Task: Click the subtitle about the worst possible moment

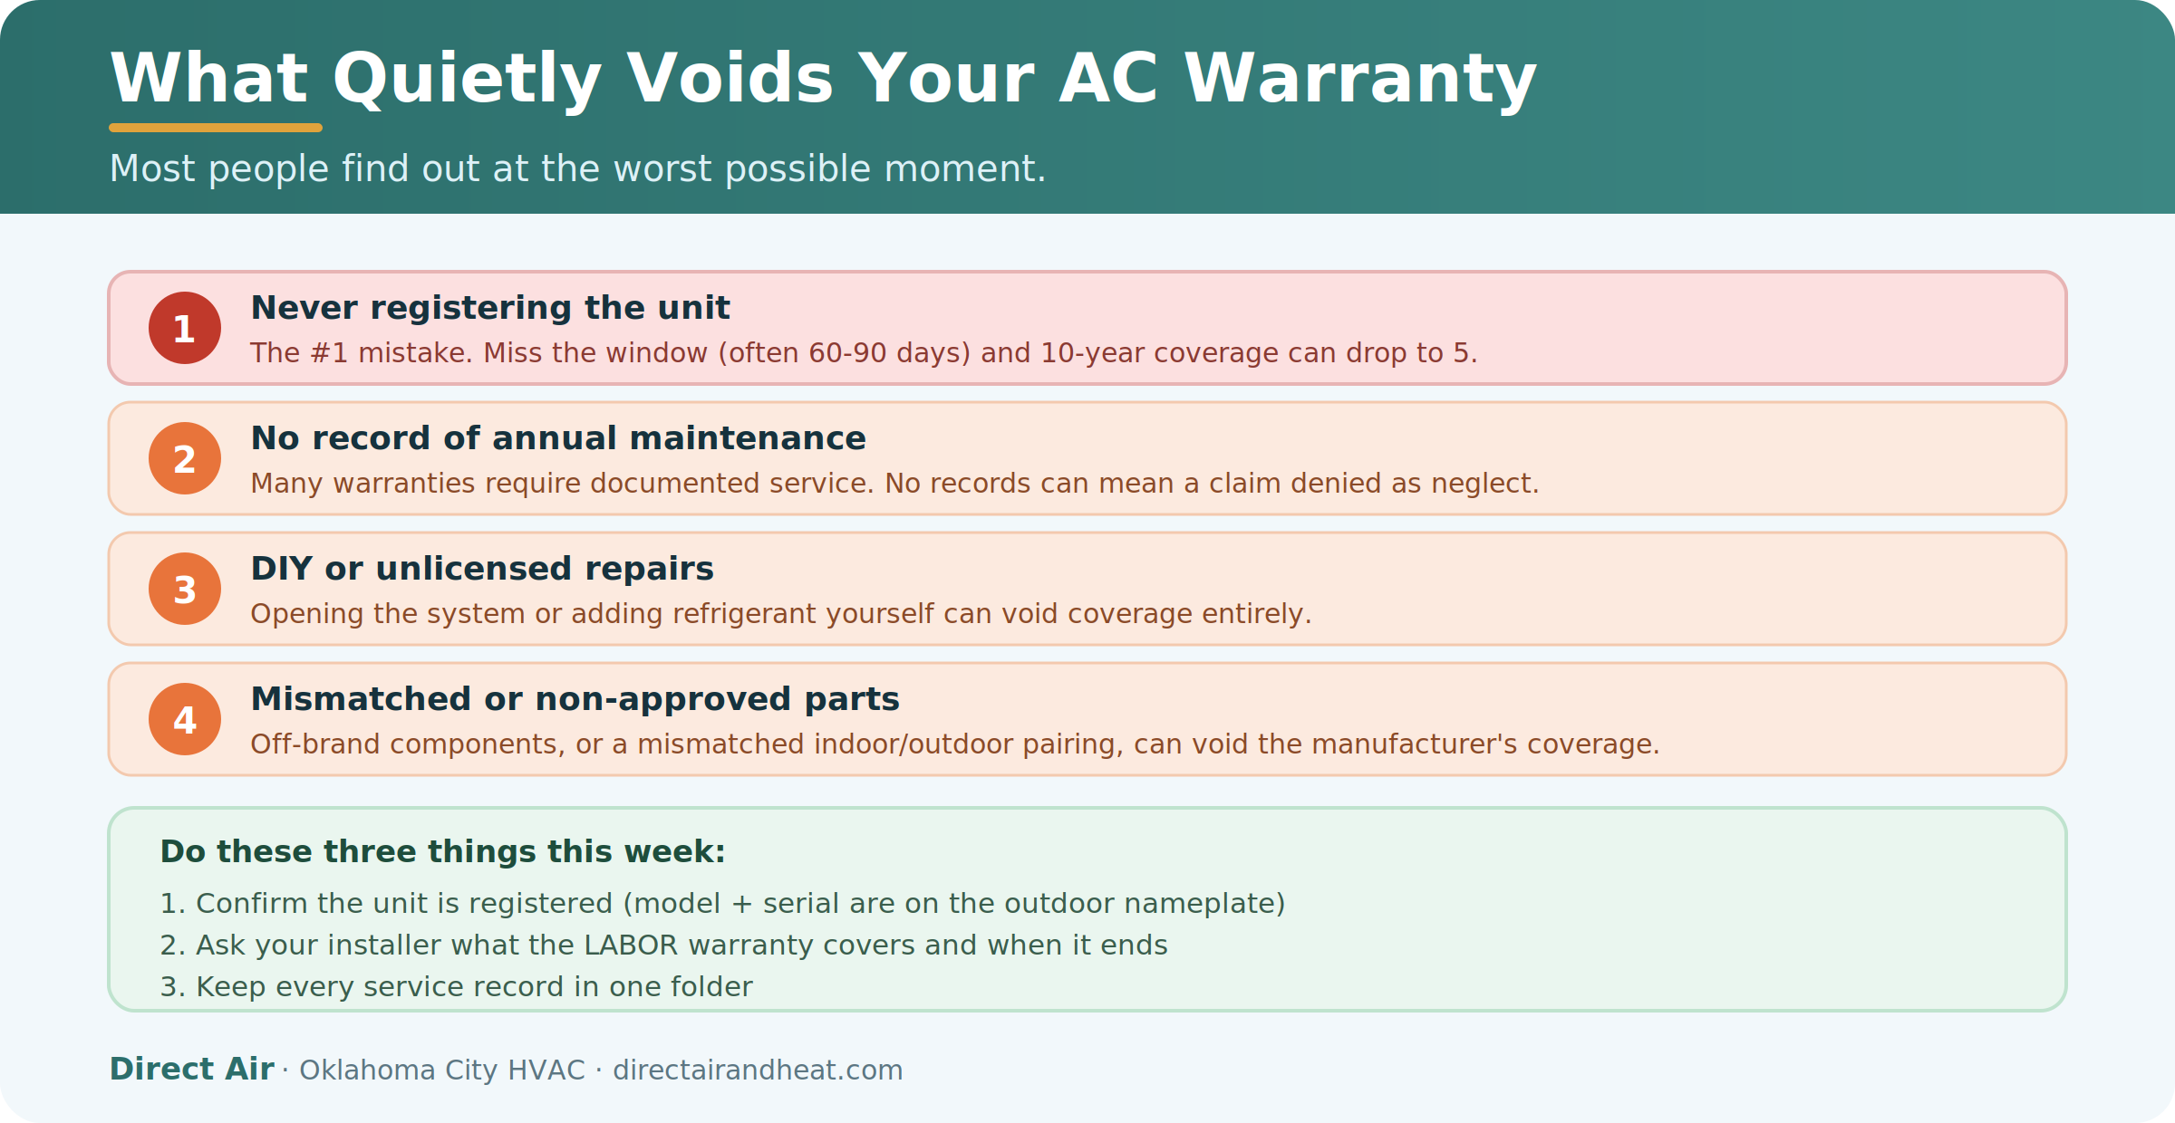Action: click(x=577, y=169)
